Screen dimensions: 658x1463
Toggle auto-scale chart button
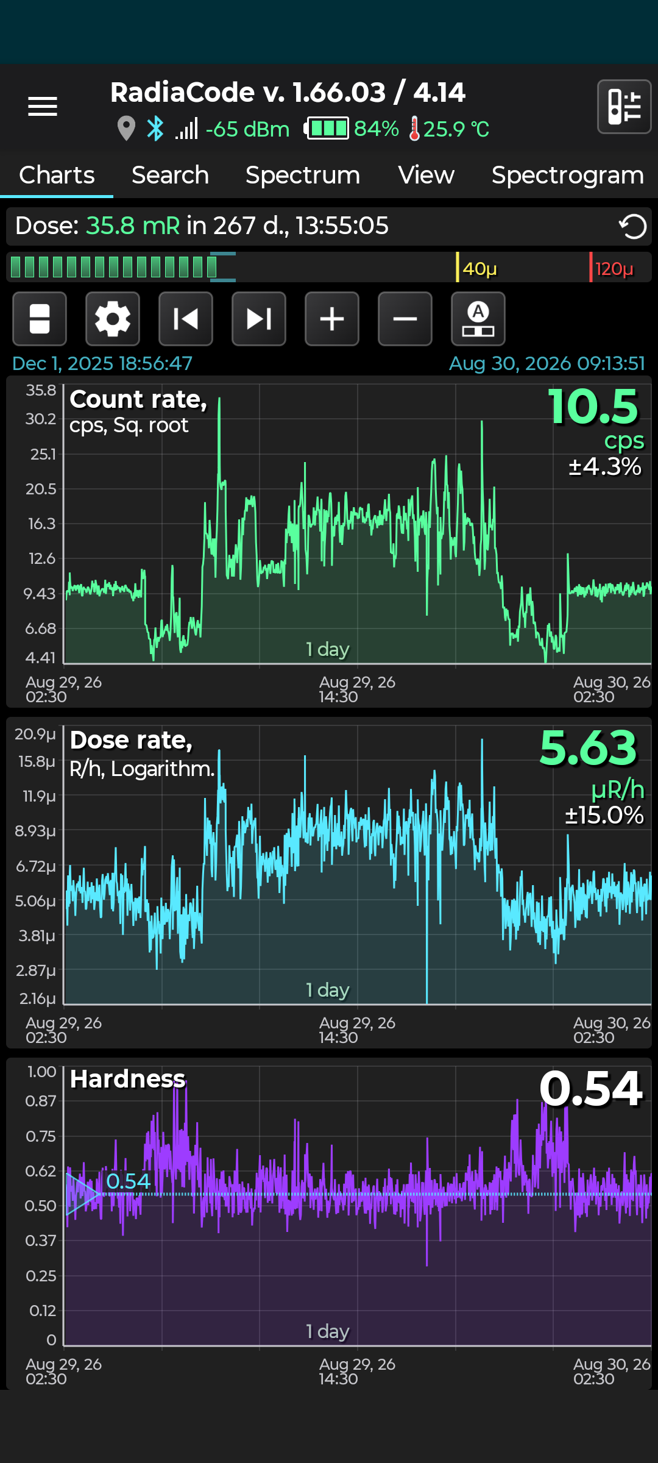click(x=478, y=319)
